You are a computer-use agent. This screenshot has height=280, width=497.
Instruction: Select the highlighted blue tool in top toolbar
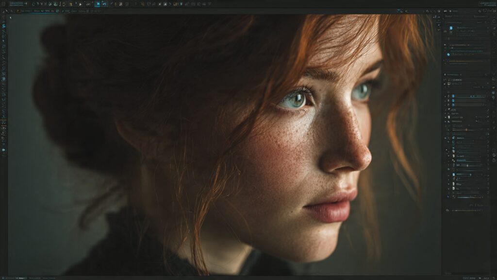coord(98,4)
